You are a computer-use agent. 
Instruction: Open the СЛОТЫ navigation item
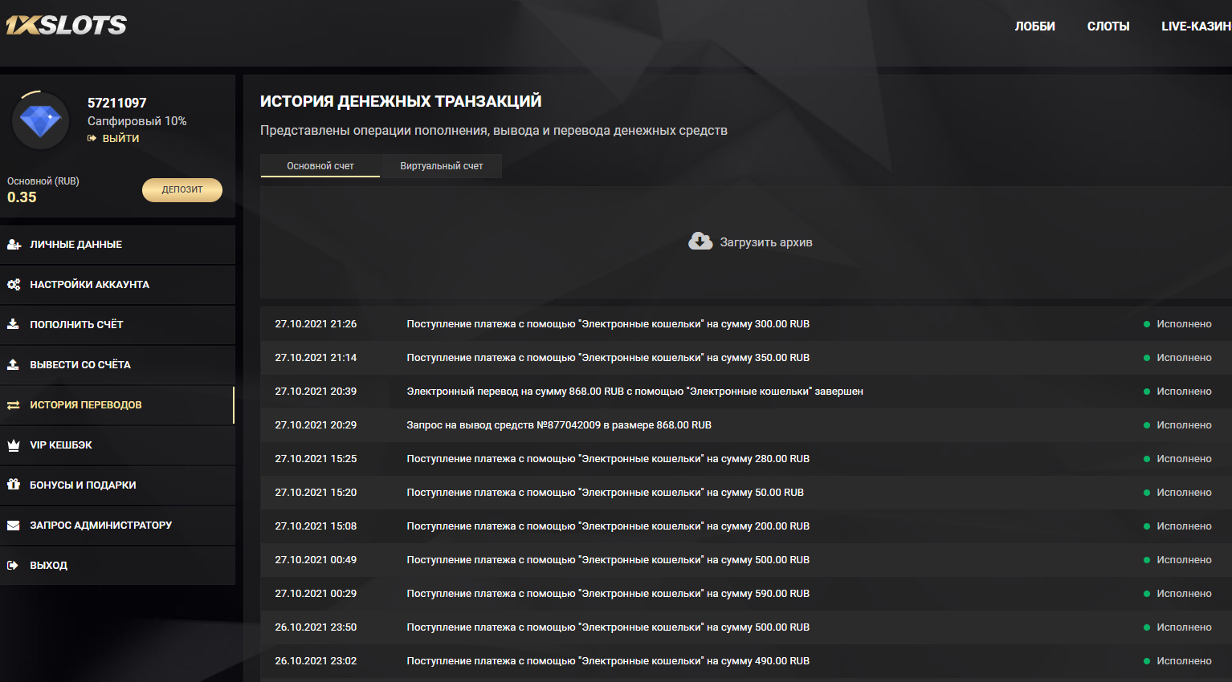pyautogui.click(x=1108, y=26)
